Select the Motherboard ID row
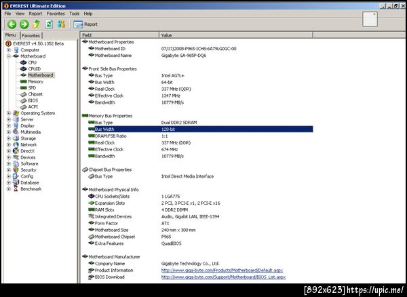 point(200,49)
